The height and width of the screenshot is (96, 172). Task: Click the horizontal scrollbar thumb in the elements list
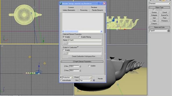pyautogui.click(x=71, y=31)
